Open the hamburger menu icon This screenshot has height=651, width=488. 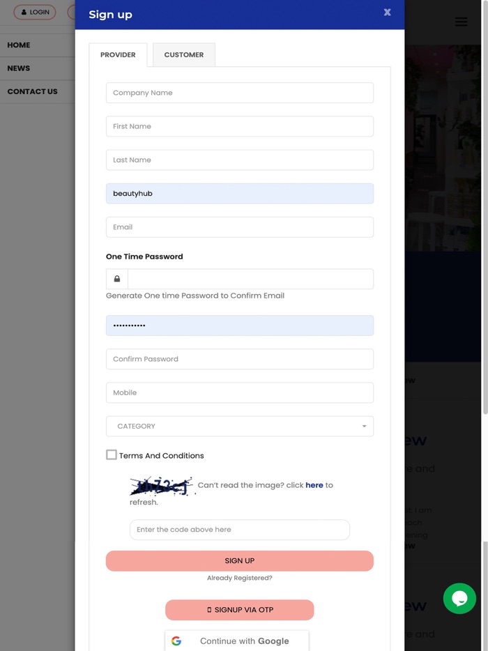(x=461, y=22)
